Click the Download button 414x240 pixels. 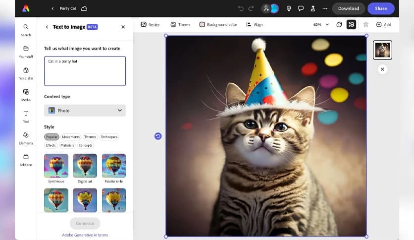click(348, 8)
